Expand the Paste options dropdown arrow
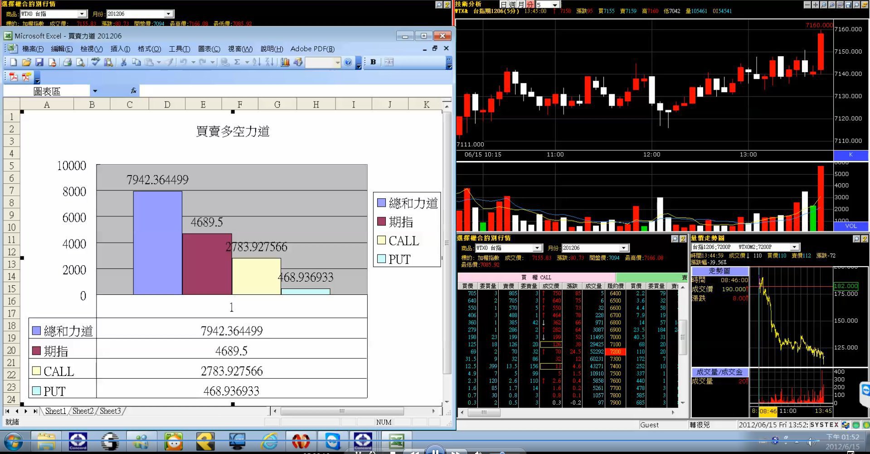Image resolution: width=870 pixels, height=454 pixels. pos(159,62)
